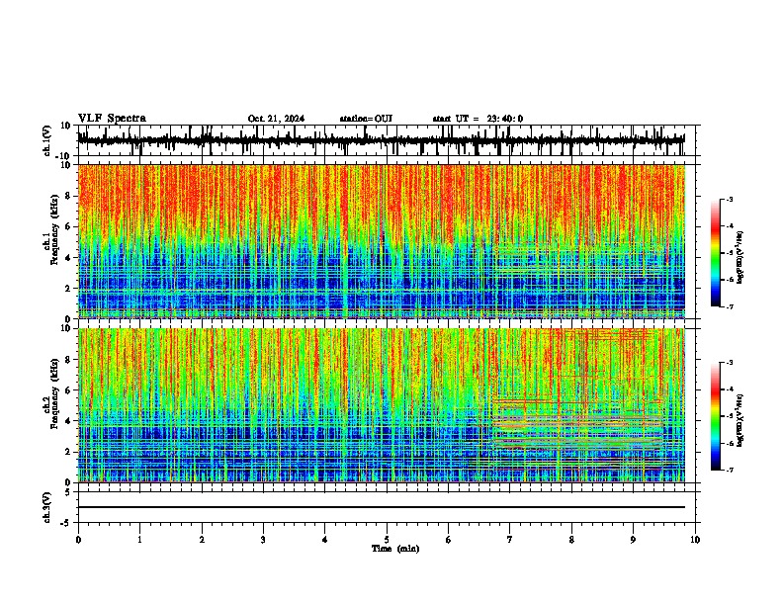
Task: Click inside the ch.2 spectrogram plot
Action: click(x=382, y=405)
